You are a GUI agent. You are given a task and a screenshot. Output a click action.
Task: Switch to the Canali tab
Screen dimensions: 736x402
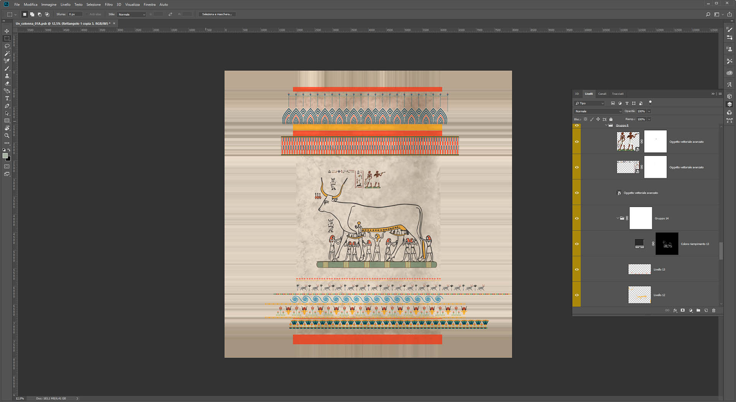tap(602, 94)
